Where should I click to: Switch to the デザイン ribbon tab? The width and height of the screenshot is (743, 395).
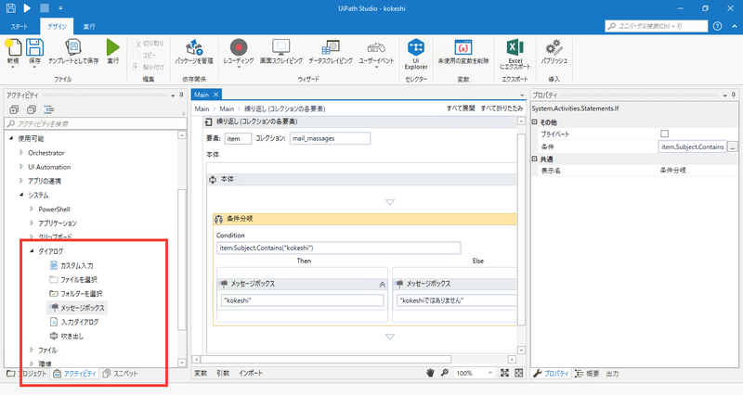coord(57,27)
